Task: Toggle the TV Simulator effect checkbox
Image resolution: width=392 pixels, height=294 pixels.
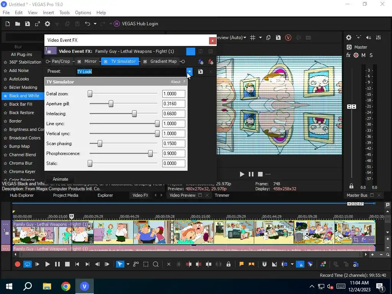Action: (x=106, y=62)
